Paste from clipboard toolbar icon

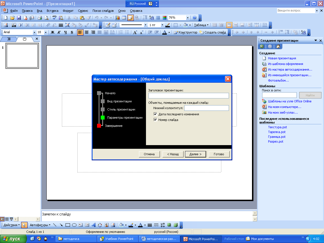82,18
